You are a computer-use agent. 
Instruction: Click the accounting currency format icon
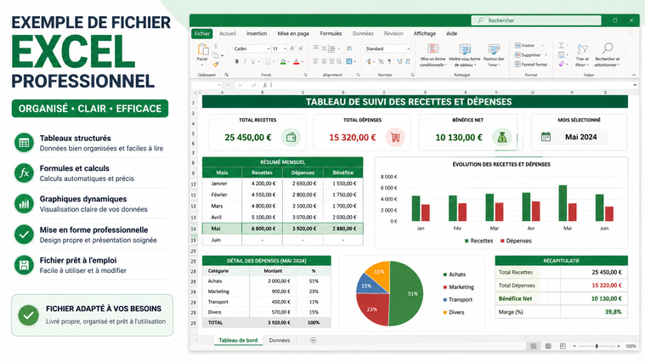coord(369,62)
